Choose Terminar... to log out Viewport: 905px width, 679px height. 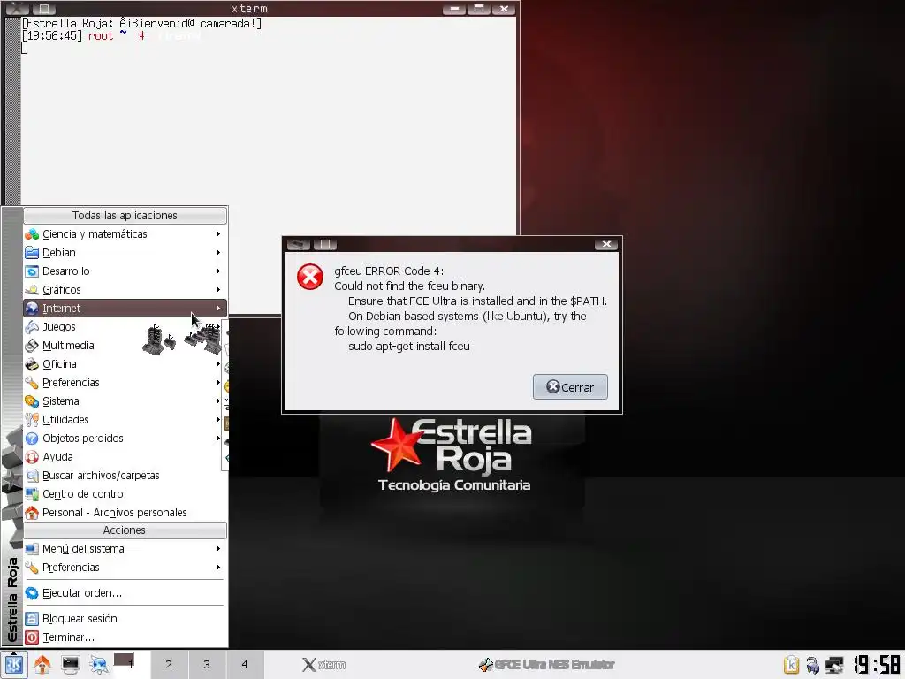click(125, 637)
